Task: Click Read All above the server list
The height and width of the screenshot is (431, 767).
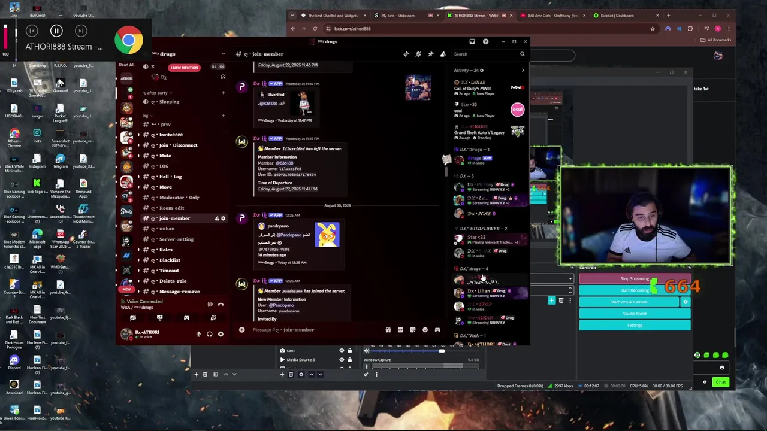Action: point(126,65)
